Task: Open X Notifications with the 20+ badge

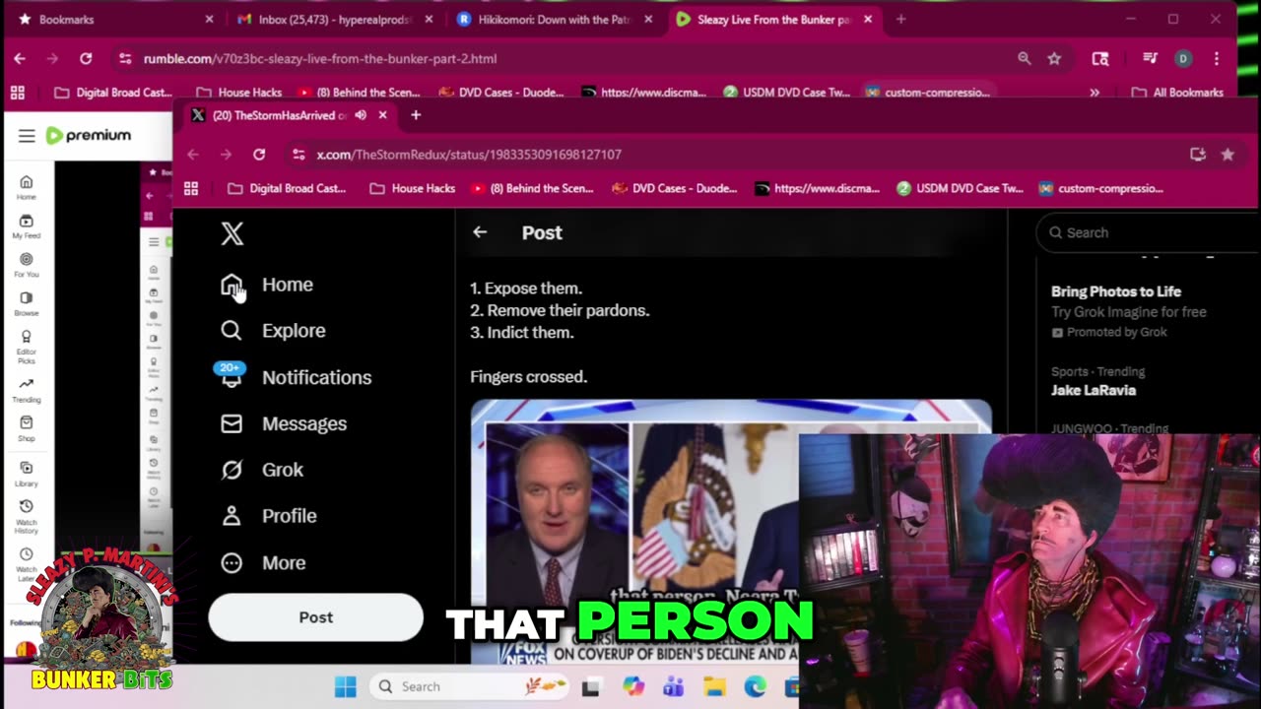Action: [x=295, y=377]
